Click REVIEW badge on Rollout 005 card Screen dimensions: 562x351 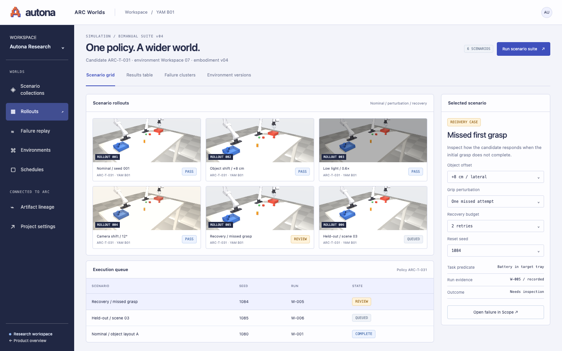pos(300,239)
